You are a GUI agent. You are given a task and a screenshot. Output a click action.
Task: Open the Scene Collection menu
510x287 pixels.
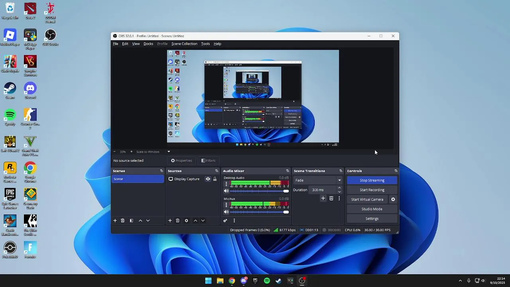tap(184, 44)
